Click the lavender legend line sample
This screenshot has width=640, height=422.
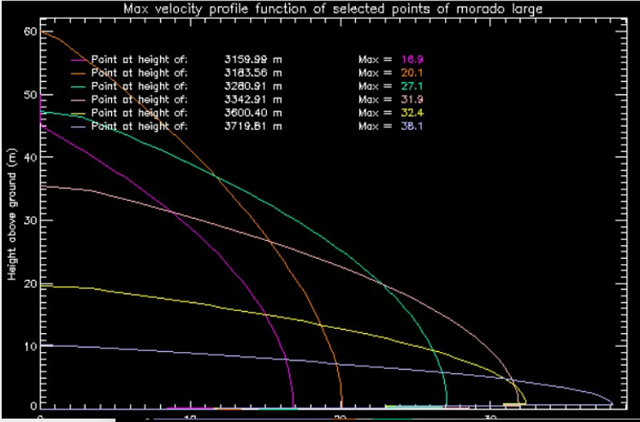click(80, 126)
